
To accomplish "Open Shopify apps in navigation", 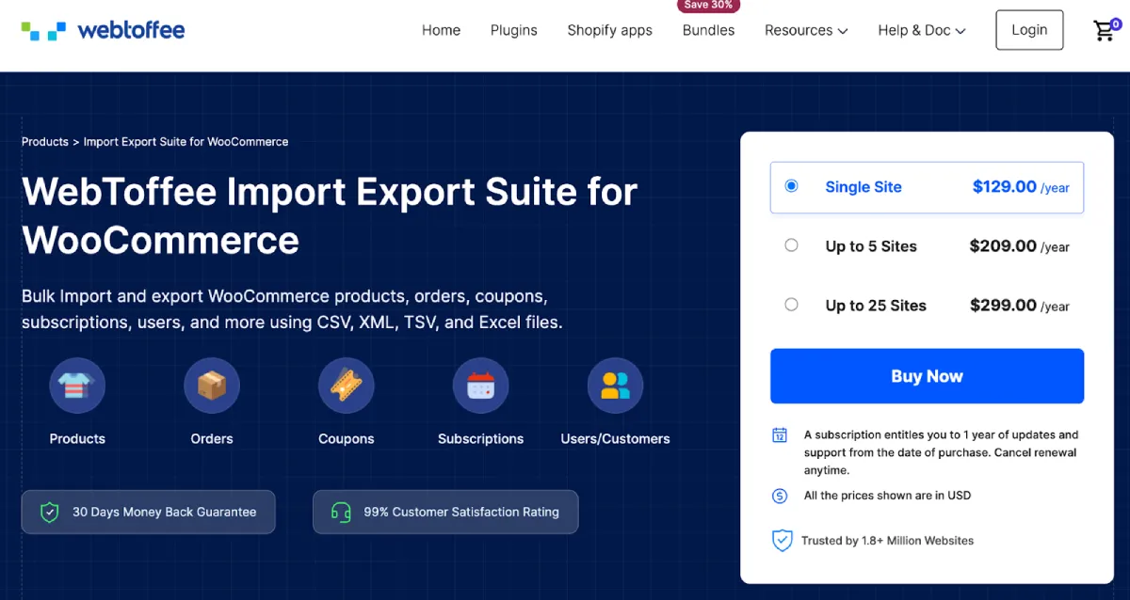I will [610, 30].
